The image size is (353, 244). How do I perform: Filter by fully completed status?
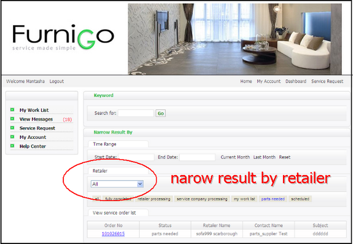click(x=118, y=199)
